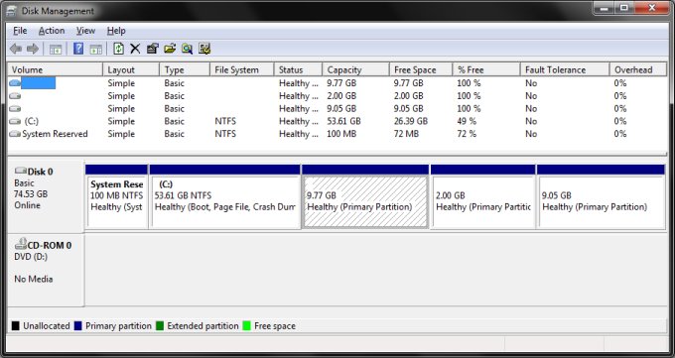Click the open folder toolbar icon
The width and height of the screenshot is (675, 358).
pos(170,49)
